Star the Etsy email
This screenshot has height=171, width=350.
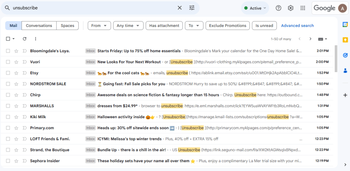pyautogui.click(x=16, y=73)
